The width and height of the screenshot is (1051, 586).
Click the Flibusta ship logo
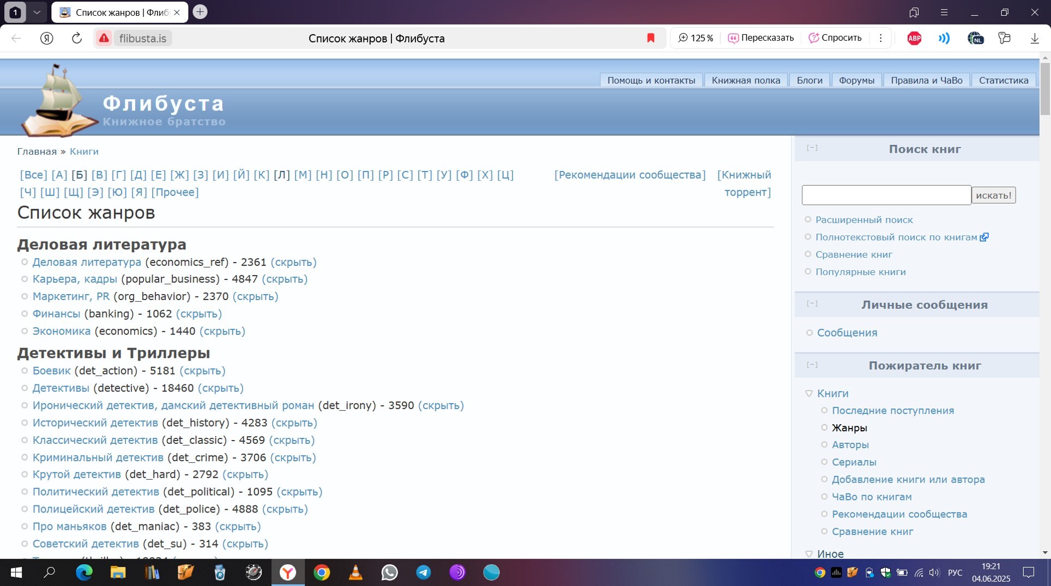[58, 101]
